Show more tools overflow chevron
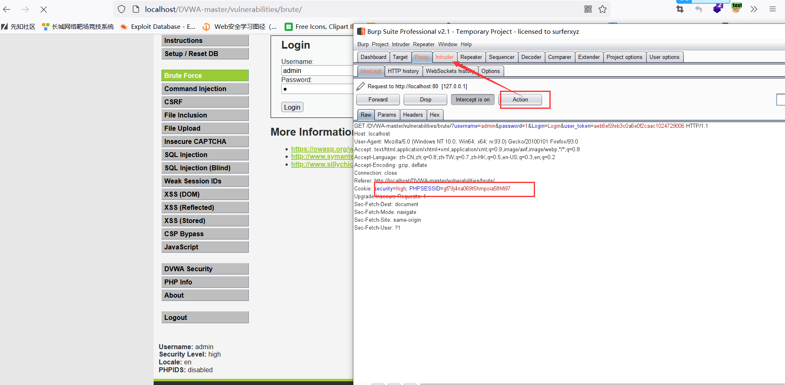This screenshot has height=385, width=785. click(x=754, y=9)
